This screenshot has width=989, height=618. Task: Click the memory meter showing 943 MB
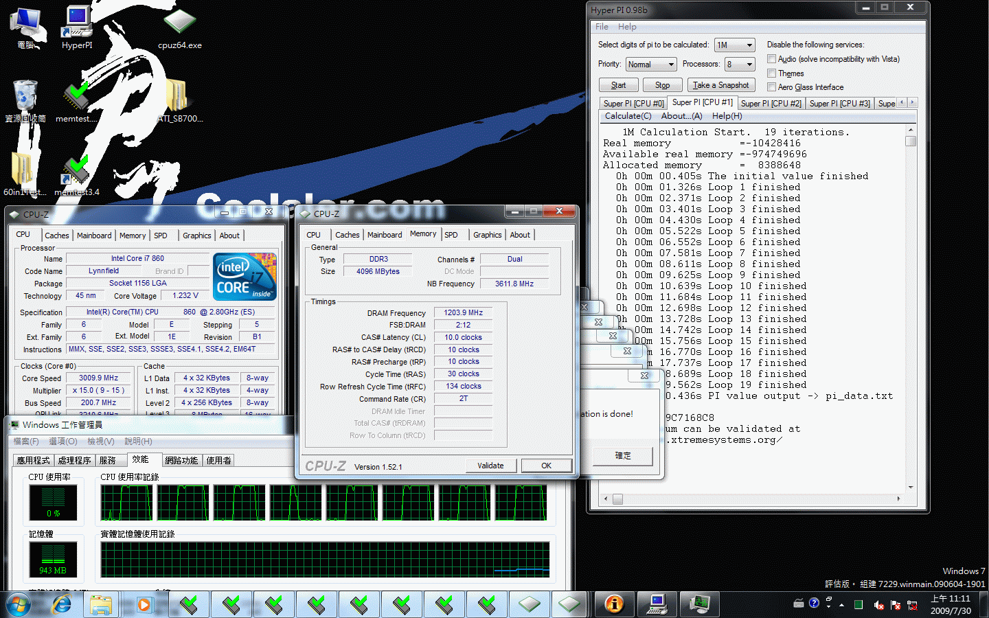53,558
